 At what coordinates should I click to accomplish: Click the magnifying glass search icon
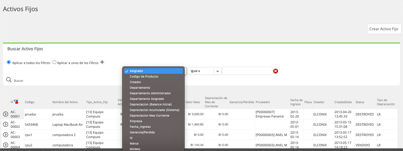pyautogui.click(x=9, y=80)
